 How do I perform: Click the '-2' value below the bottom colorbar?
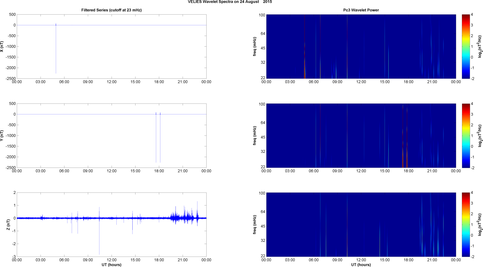coord(472,257)
